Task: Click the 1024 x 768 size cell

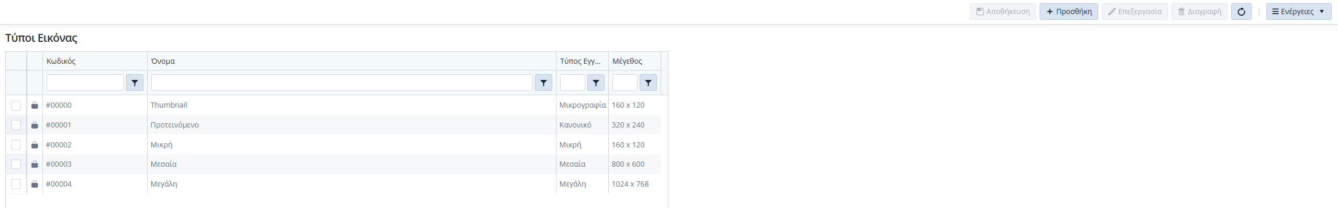Action: [x=634, y=184]
